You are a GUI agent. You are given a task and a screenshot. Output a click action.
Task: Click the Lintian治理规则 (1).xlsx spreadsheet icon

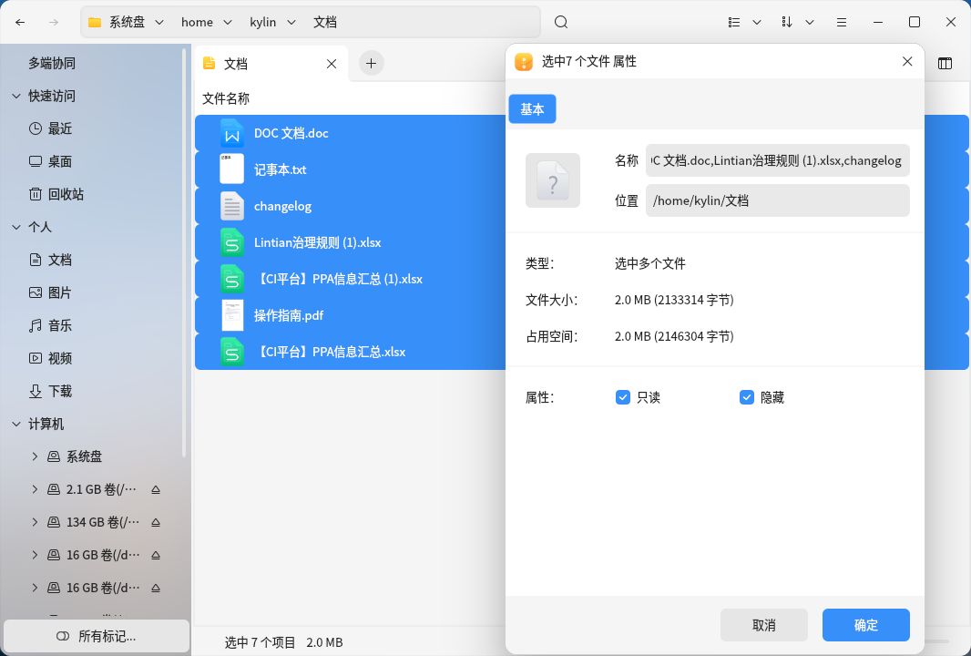tap(231, 242)
